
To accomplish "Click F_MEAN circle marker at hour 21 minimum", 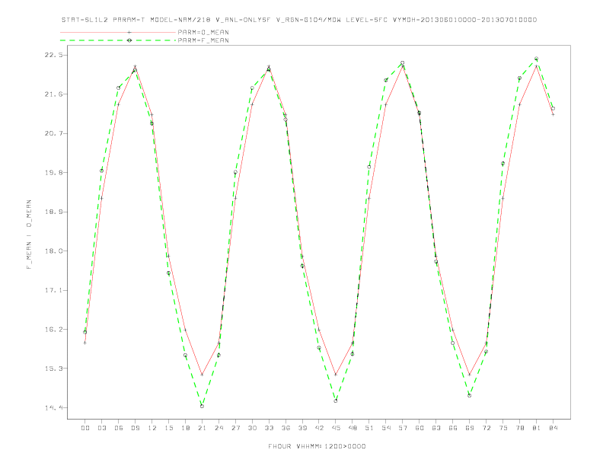I will (x=202, y=406).
